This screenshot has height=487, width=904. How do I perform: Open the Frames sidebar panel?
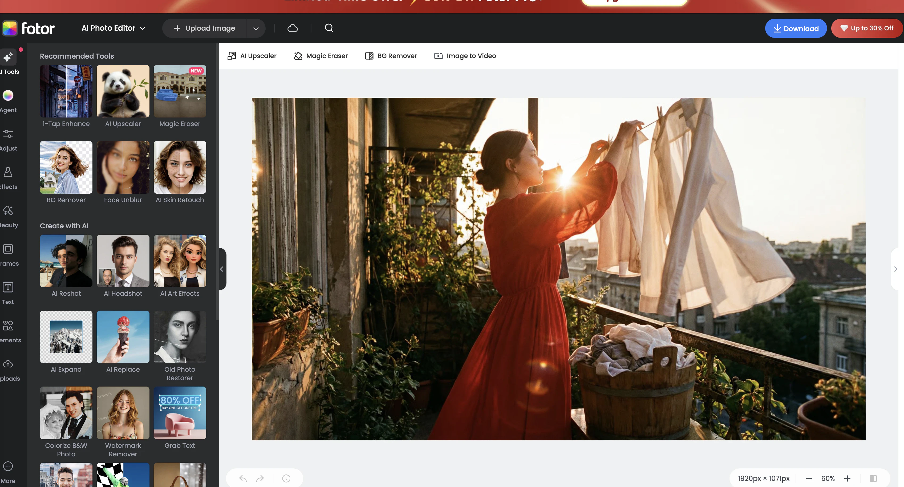(8, 255)
